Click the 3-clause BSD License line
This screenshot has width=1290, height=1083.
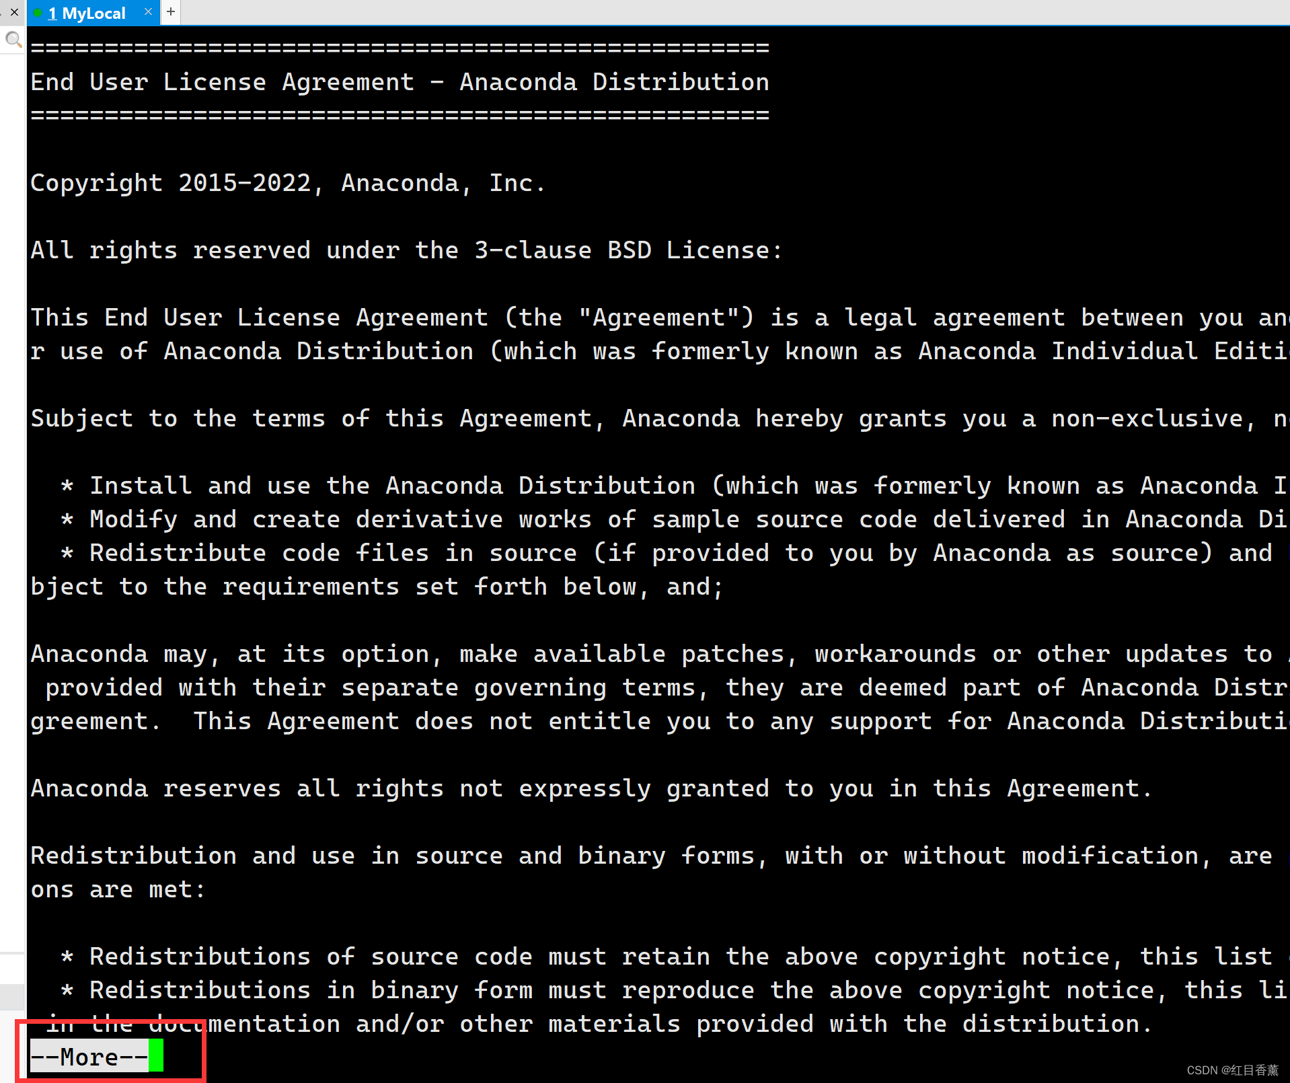[x=407, y=250]
